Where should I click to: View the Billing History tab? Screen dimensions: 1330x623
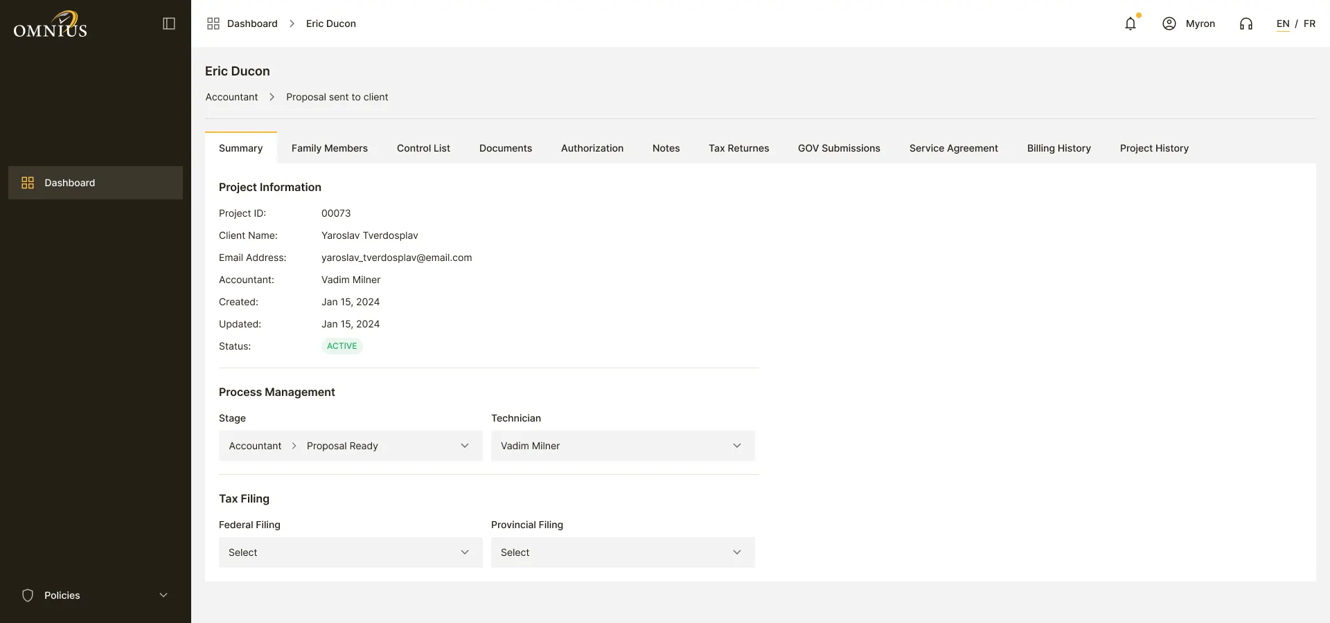[x=1059, y=148]
